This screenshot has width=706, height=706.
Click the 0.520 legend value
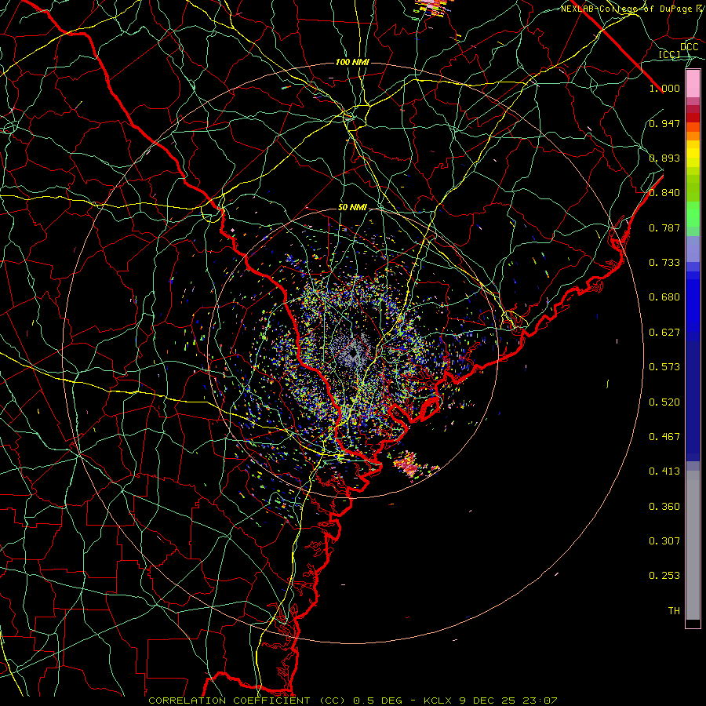[664, 402]
